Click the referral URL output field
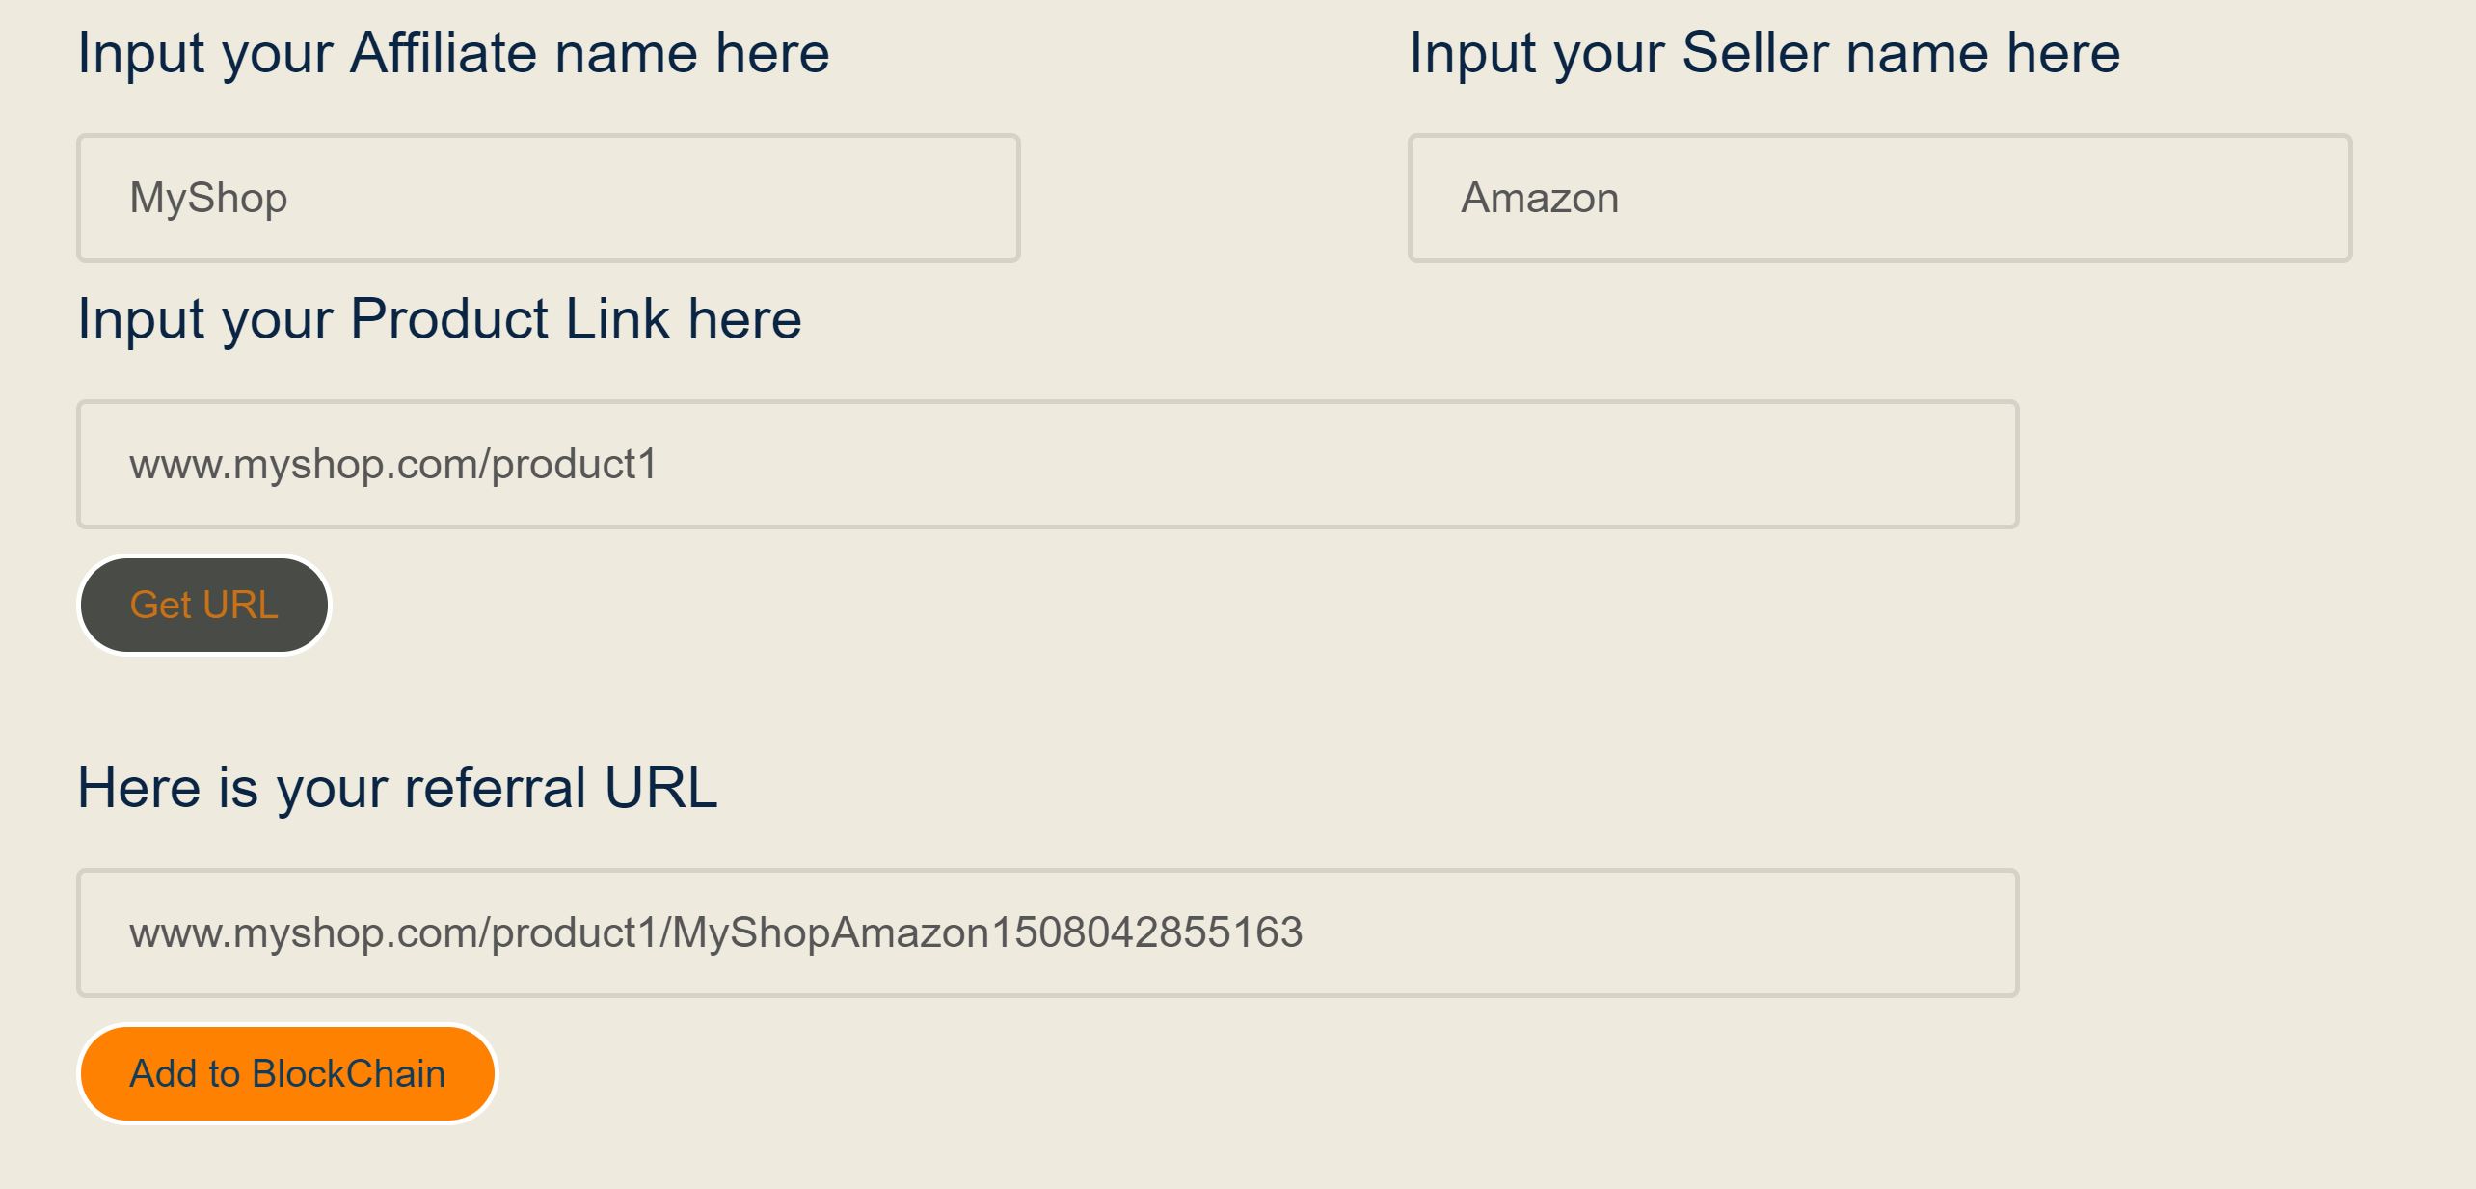This screenshot has width=2476, height=1189. pyautogui.click(x=1047, y=932)
